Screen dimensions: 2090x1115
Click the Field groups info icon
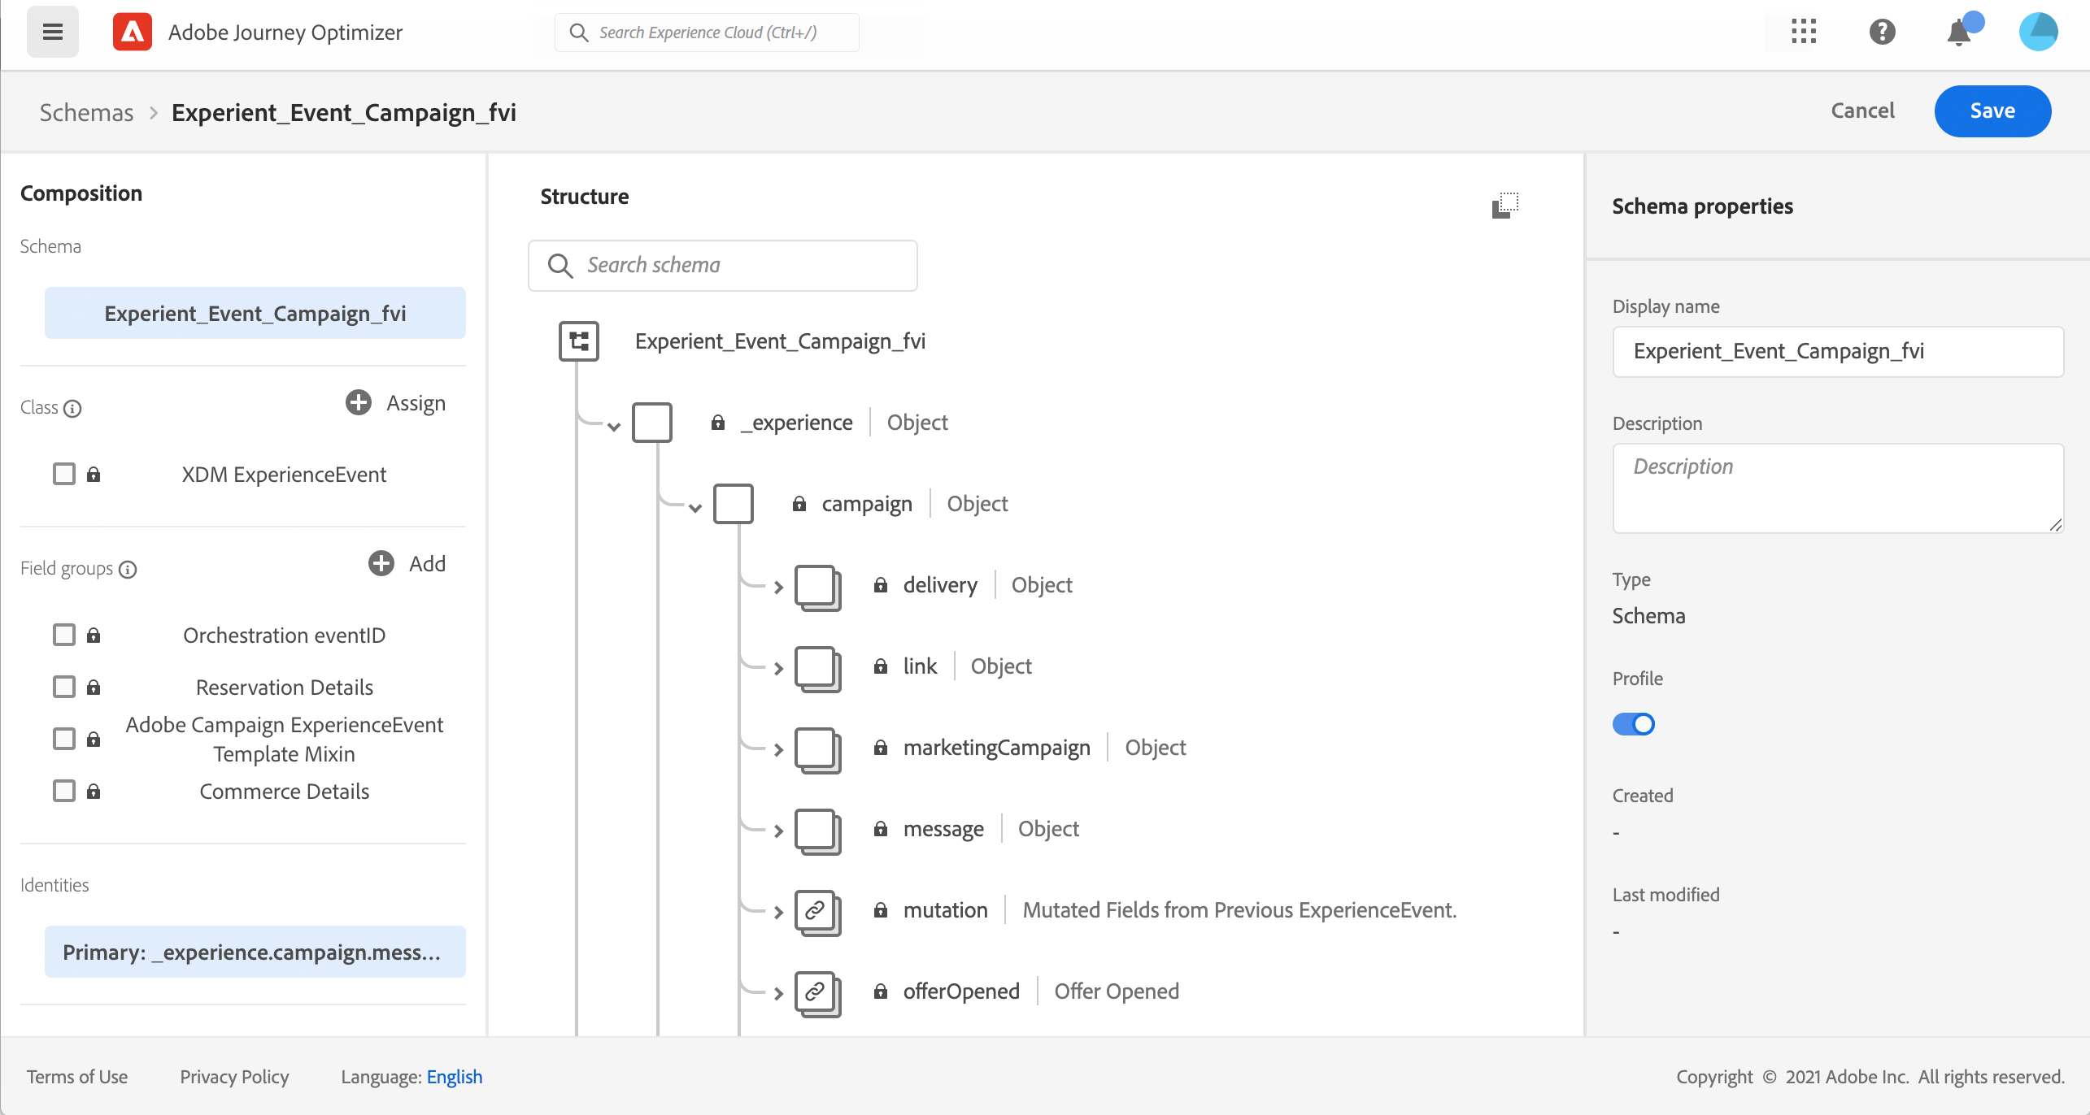click(x=128, y=570)
